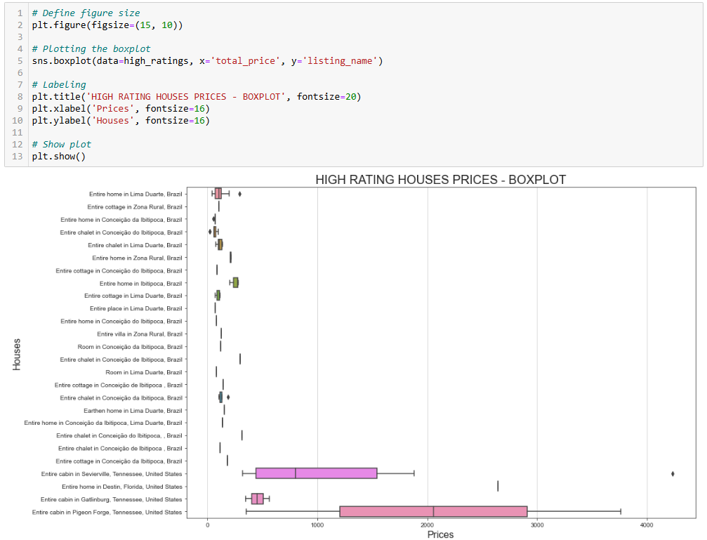The height and width of the screenshot is (540, 707).
Task: Click the Destin, Florida median line marker
Action: pyautogui.click(x=498, y=486)
